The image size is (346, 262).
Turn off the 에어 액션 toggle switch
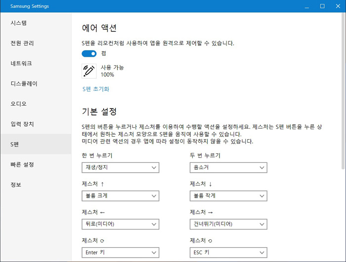[89, 54]
